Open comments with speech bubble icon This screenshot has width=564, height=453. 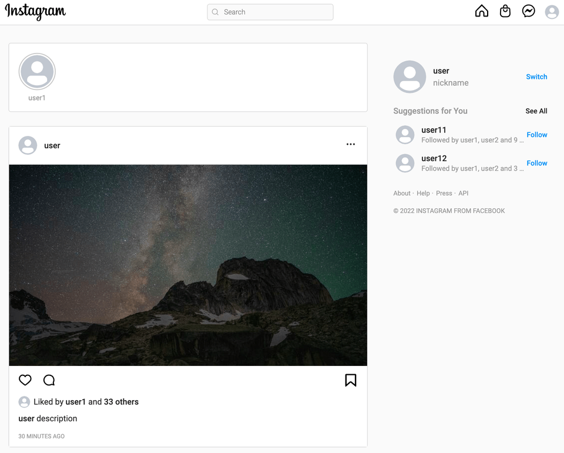click(x=49, y=380)
